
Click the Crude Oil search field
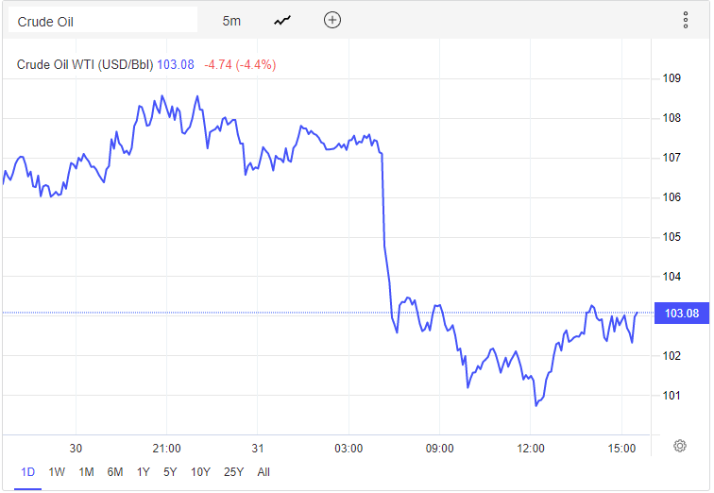[x=102, y=20]
